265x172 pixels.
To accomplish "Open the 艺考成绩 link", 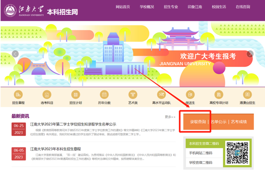I will [x=239, y=122].
